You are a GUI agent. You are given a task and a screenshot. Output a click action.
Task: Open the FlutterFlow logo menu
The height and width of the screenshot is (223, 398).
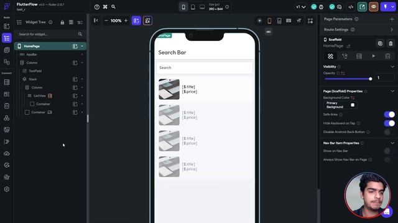pos(7,6)
